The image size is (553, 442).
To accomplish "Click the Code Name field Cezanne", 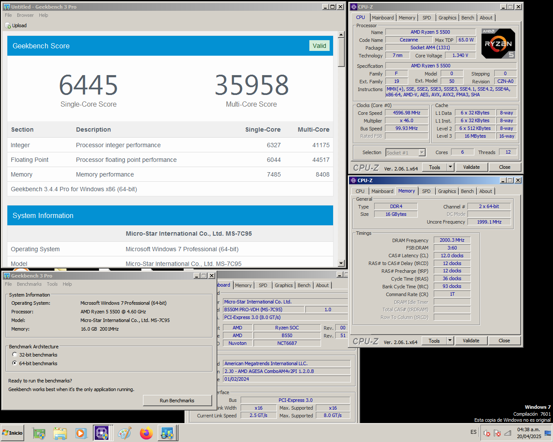I will pos(409,40).
